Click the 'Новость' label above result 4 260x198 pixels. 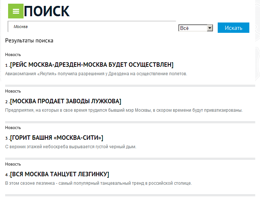point(13,164)
